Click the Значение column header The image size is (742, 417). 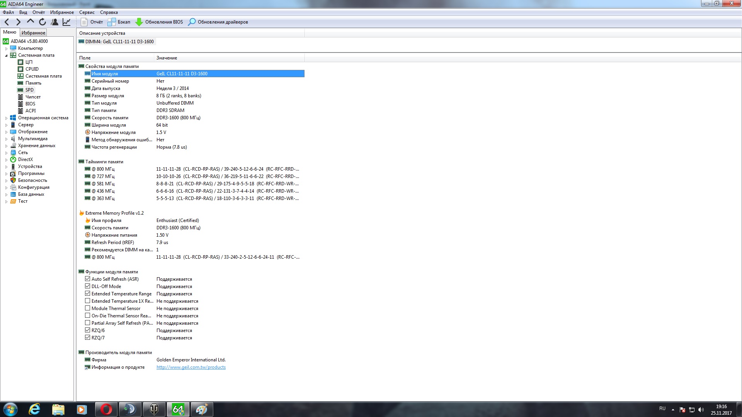pos(229,58)
